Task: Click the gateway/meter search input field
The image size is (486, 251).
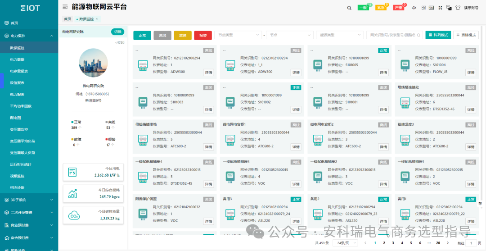Action: pyautogui.click(x=394, y=35)
